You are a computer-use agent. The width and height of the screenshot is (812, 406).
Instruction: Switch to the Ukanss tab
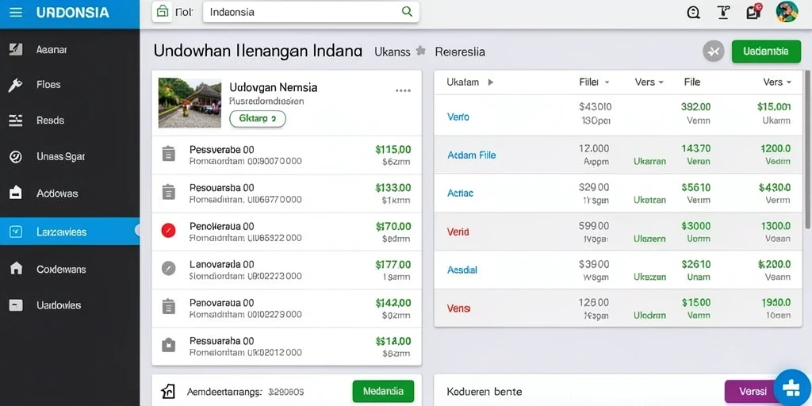point(392,52)
